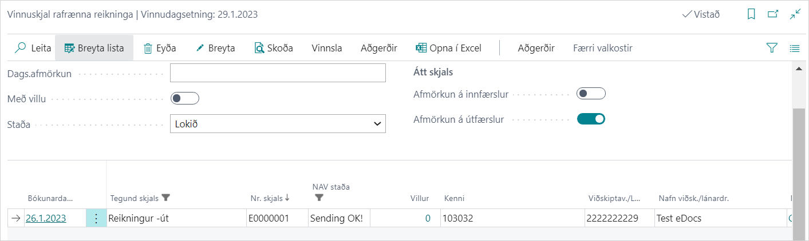This screenshot has width=809, height=241.
Task: Turn on Afmörkun á innfærslur toggle
Action: click(x=591, y=94)
